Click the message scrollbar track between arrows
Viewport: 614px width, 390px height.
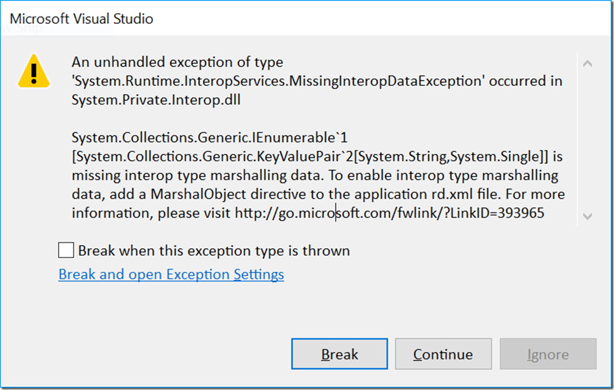point(587,140)
